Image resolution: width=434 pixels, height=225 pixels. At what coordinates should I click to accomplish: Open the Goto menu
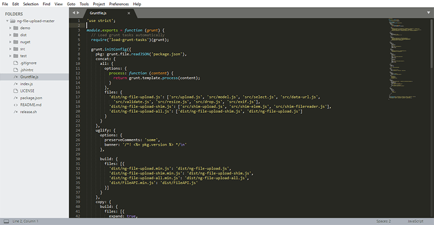point(71,4)
